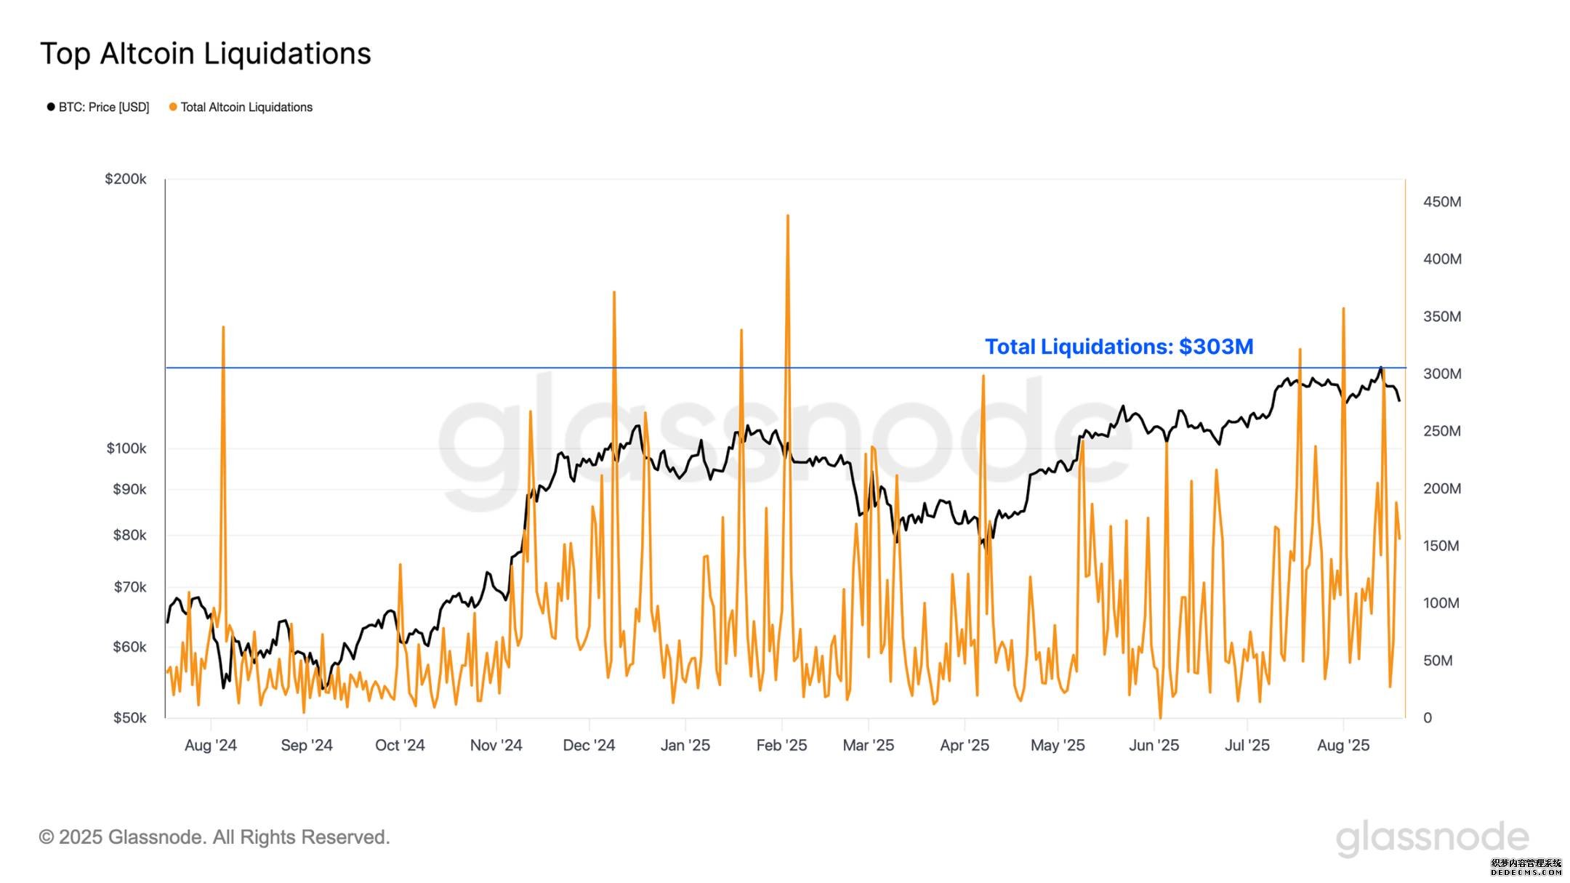
Task: Click the '$200k' left axis label
Action: 126,179
